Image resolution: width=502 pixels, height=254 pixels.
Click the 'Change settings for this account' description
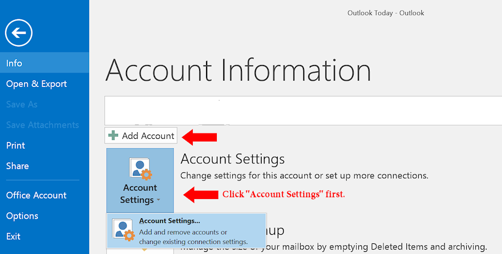304,176
